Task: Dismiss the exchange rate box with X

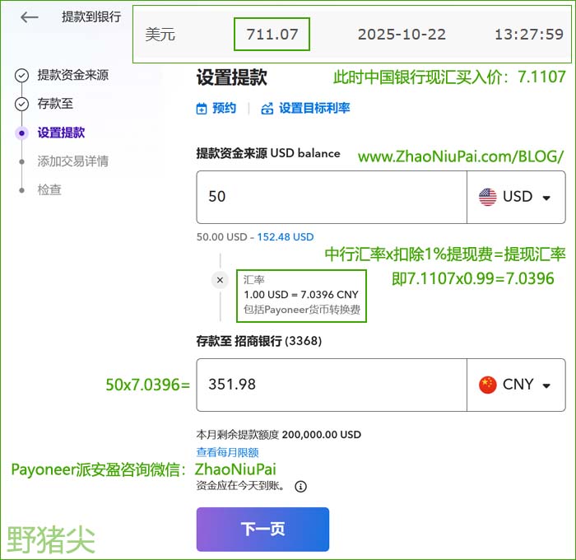Action: pos(220,280)
